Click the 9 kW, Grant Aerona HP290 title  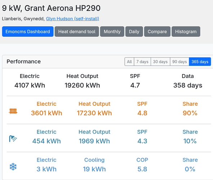click(x=51, y=8)
